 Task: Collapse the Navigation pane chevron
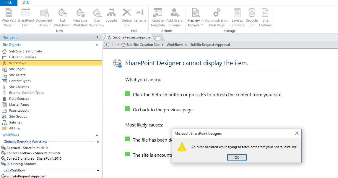pyautogui.click(x=97, y=37)
